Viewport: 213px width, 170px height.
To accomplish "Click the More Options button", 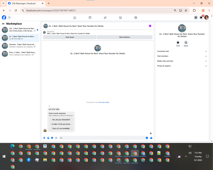I will pos(125,37).
